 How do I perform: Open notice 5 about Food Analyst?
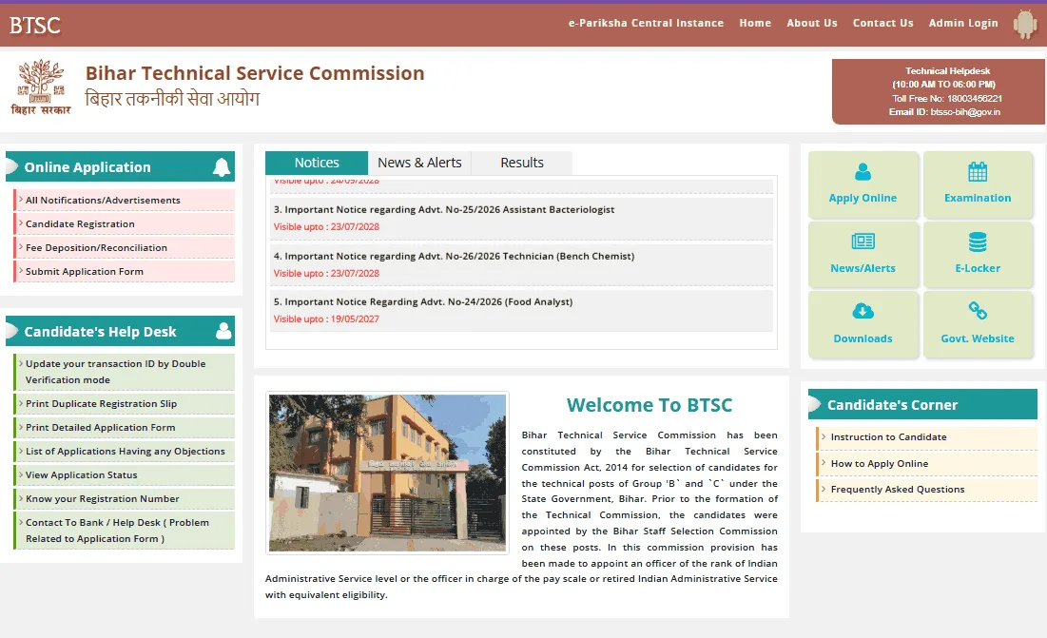(x=423, y=301)
